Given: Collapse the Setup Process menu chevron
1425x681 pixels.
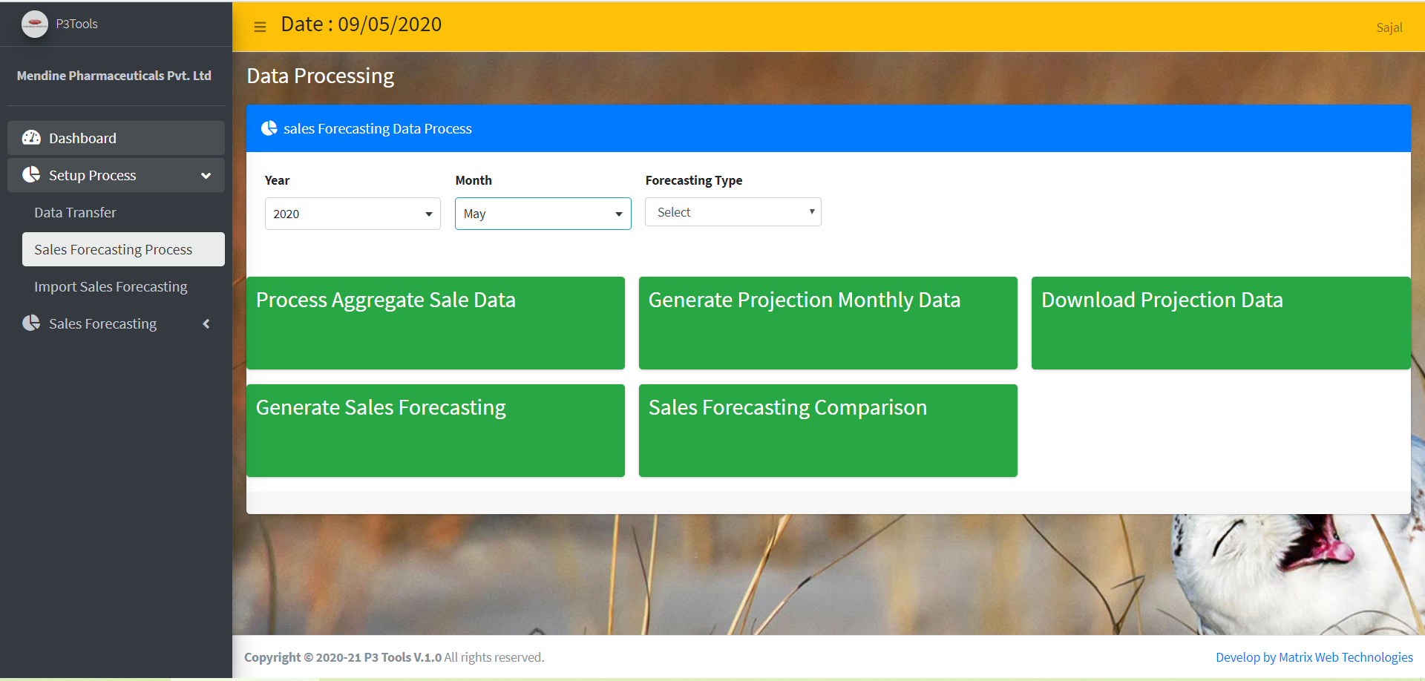Looking at the screenshot, I should (x=206, y=176).
